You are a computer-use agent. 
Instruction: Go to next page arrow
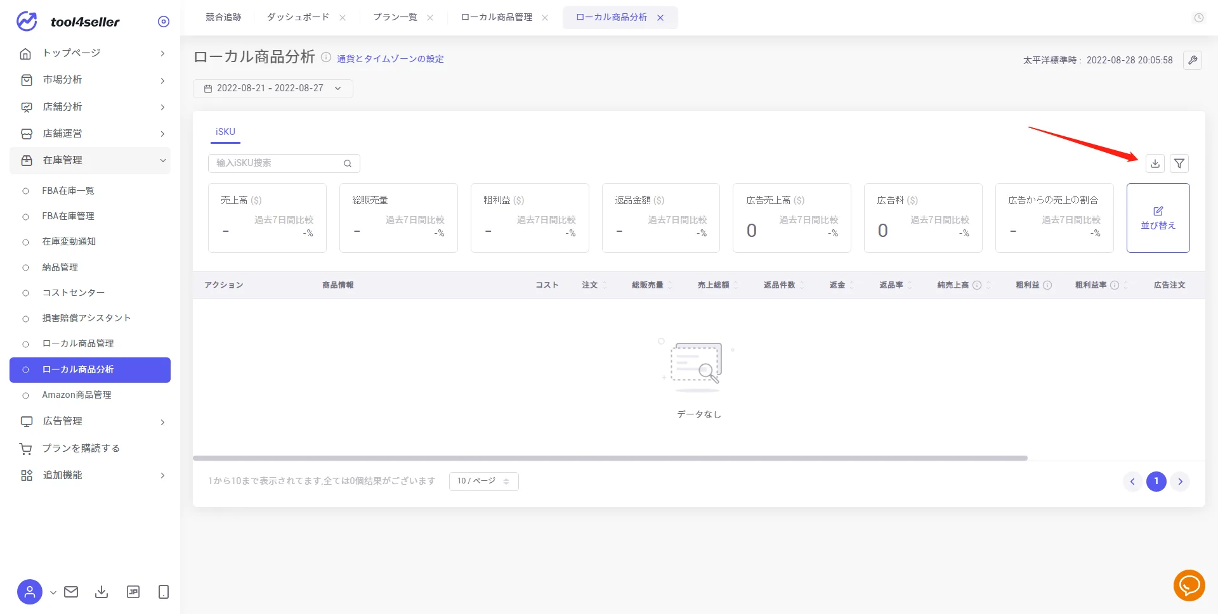pos(1180,482)
